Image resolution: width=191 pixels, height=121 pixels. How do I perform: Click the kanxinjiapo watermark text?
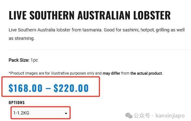pos(170,115)
